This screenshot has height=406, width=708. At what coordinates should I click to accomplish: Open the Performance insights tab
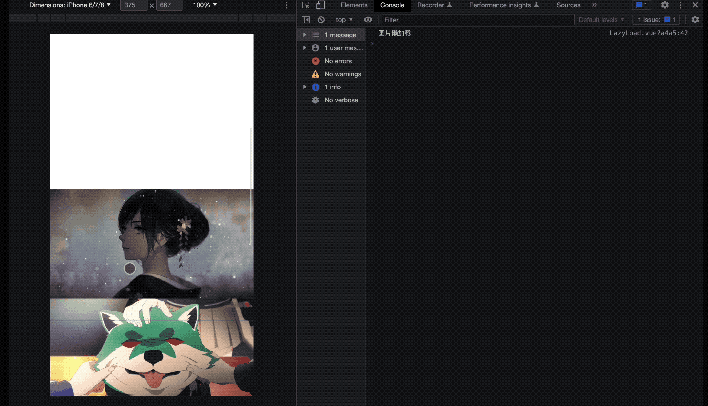click(504, 5)
